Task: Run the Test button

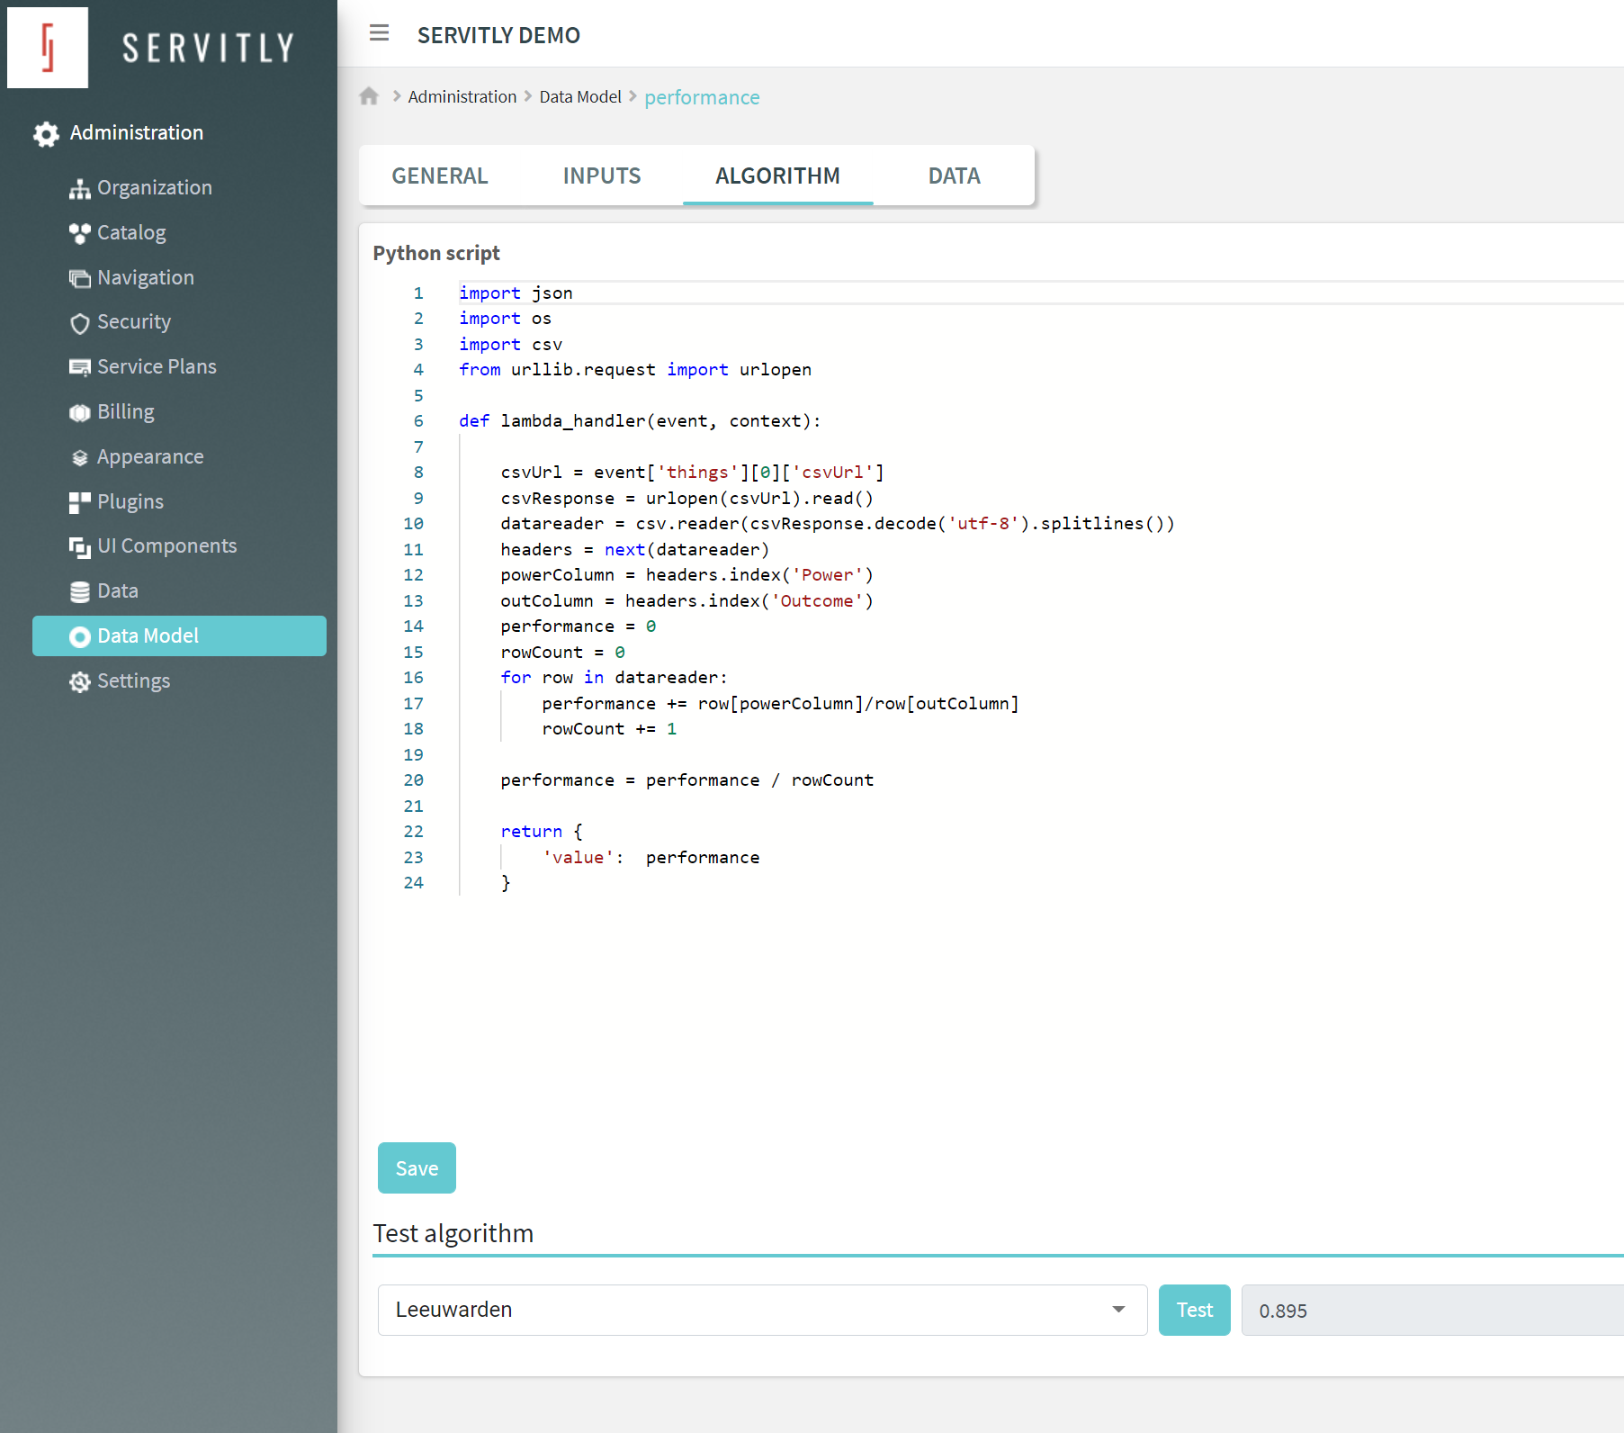Action: click(1194, 1310)
